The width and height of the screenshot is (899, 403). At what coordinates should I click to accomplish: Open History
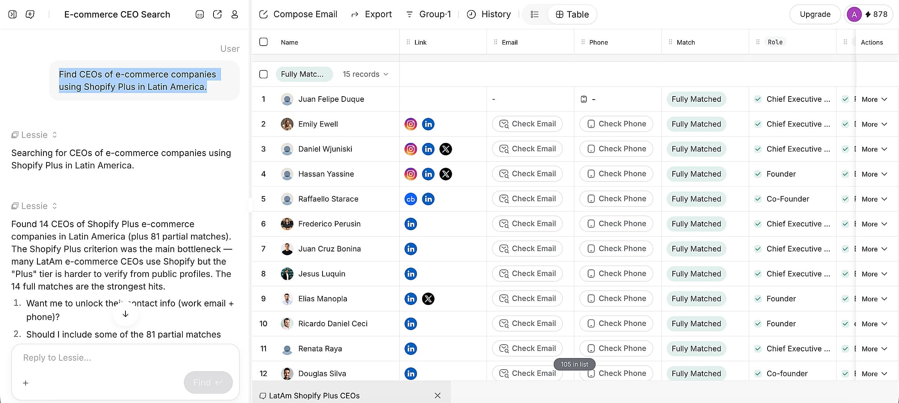click(489, 14)
